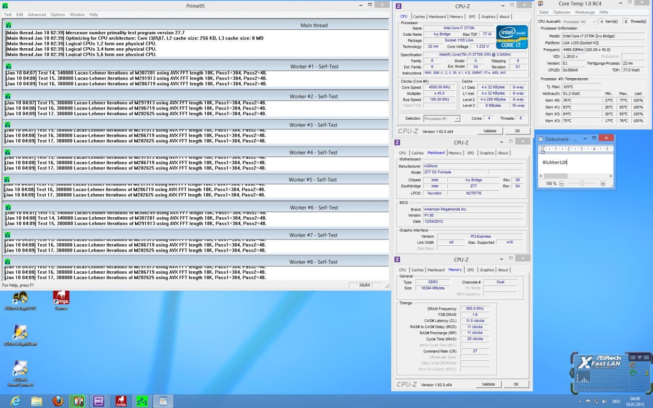Viewport: 653px width, 408px height.
Task: Click the Prime95 title bar icon
Action: pos(5,6)
